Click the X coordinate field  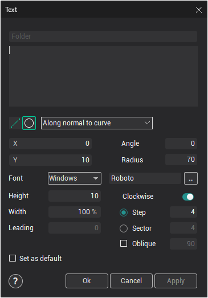(50, 144)
